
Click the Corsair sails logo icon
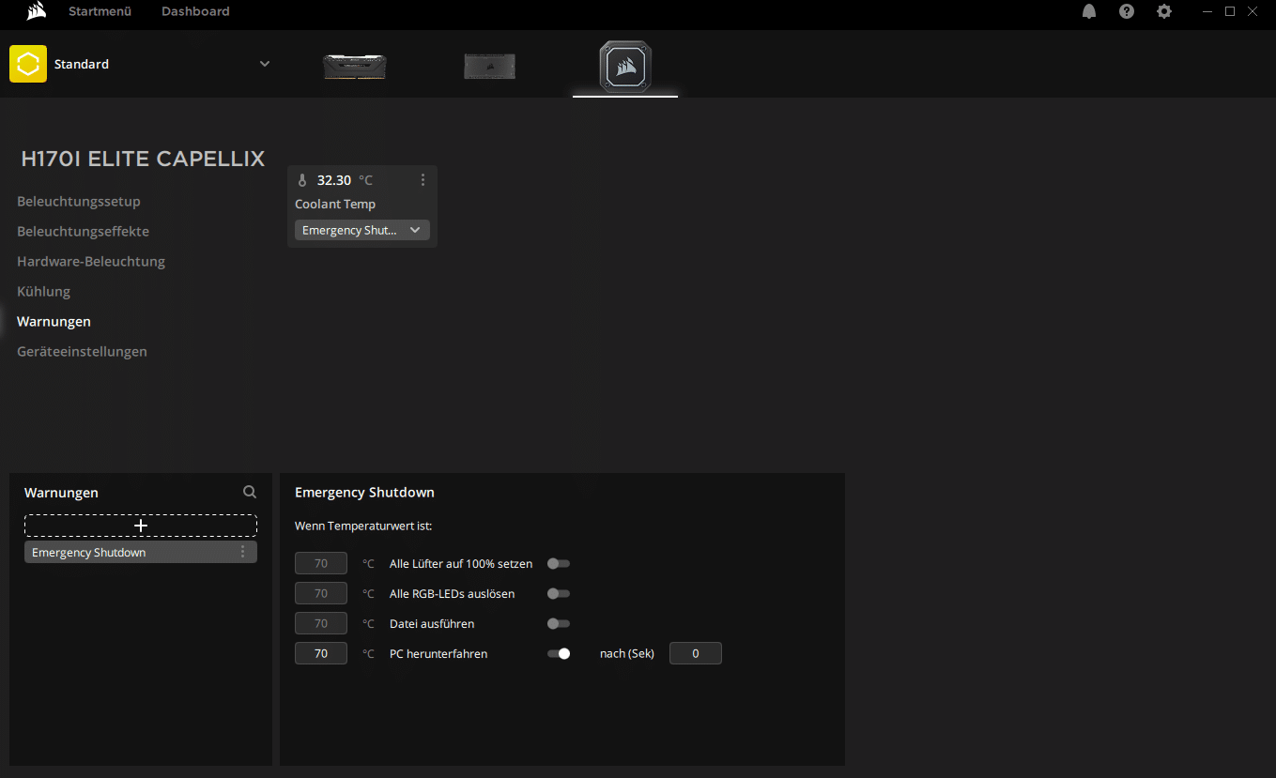coord(37,11)
